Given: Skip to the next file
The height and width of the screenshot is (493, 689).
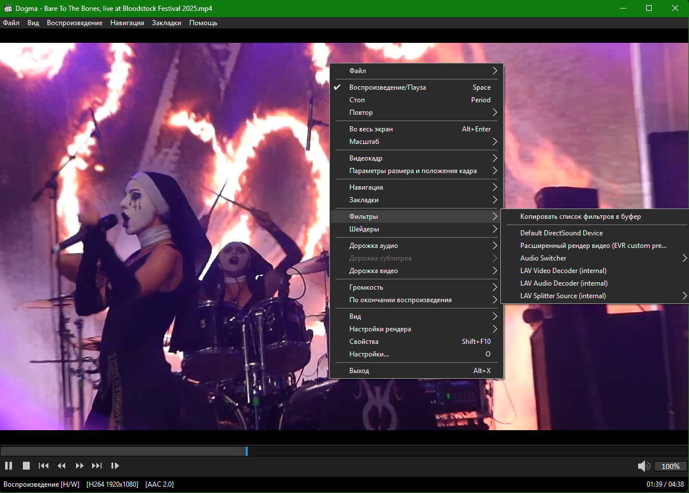Looking at the screenshot, I should (x=97, y=466).
